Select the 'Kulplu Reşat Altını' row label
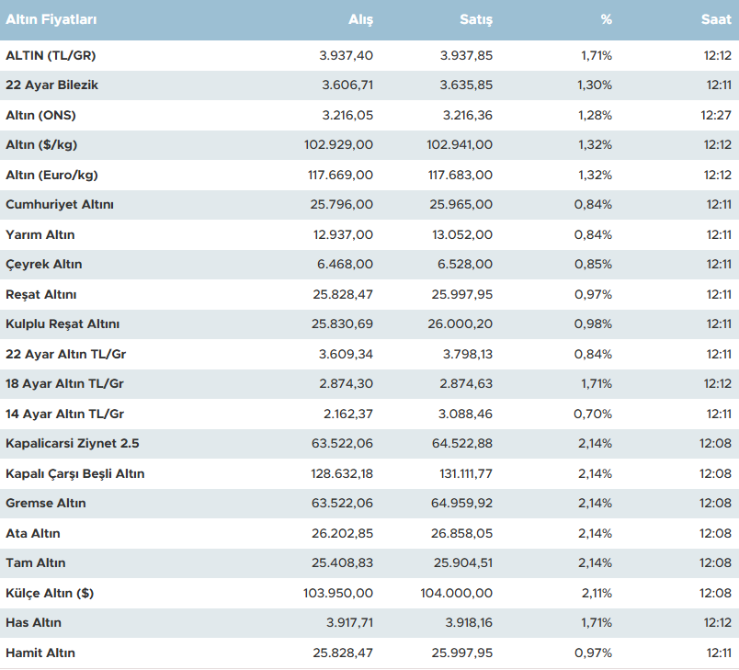739x670 pixels. (x=63, y=324)
